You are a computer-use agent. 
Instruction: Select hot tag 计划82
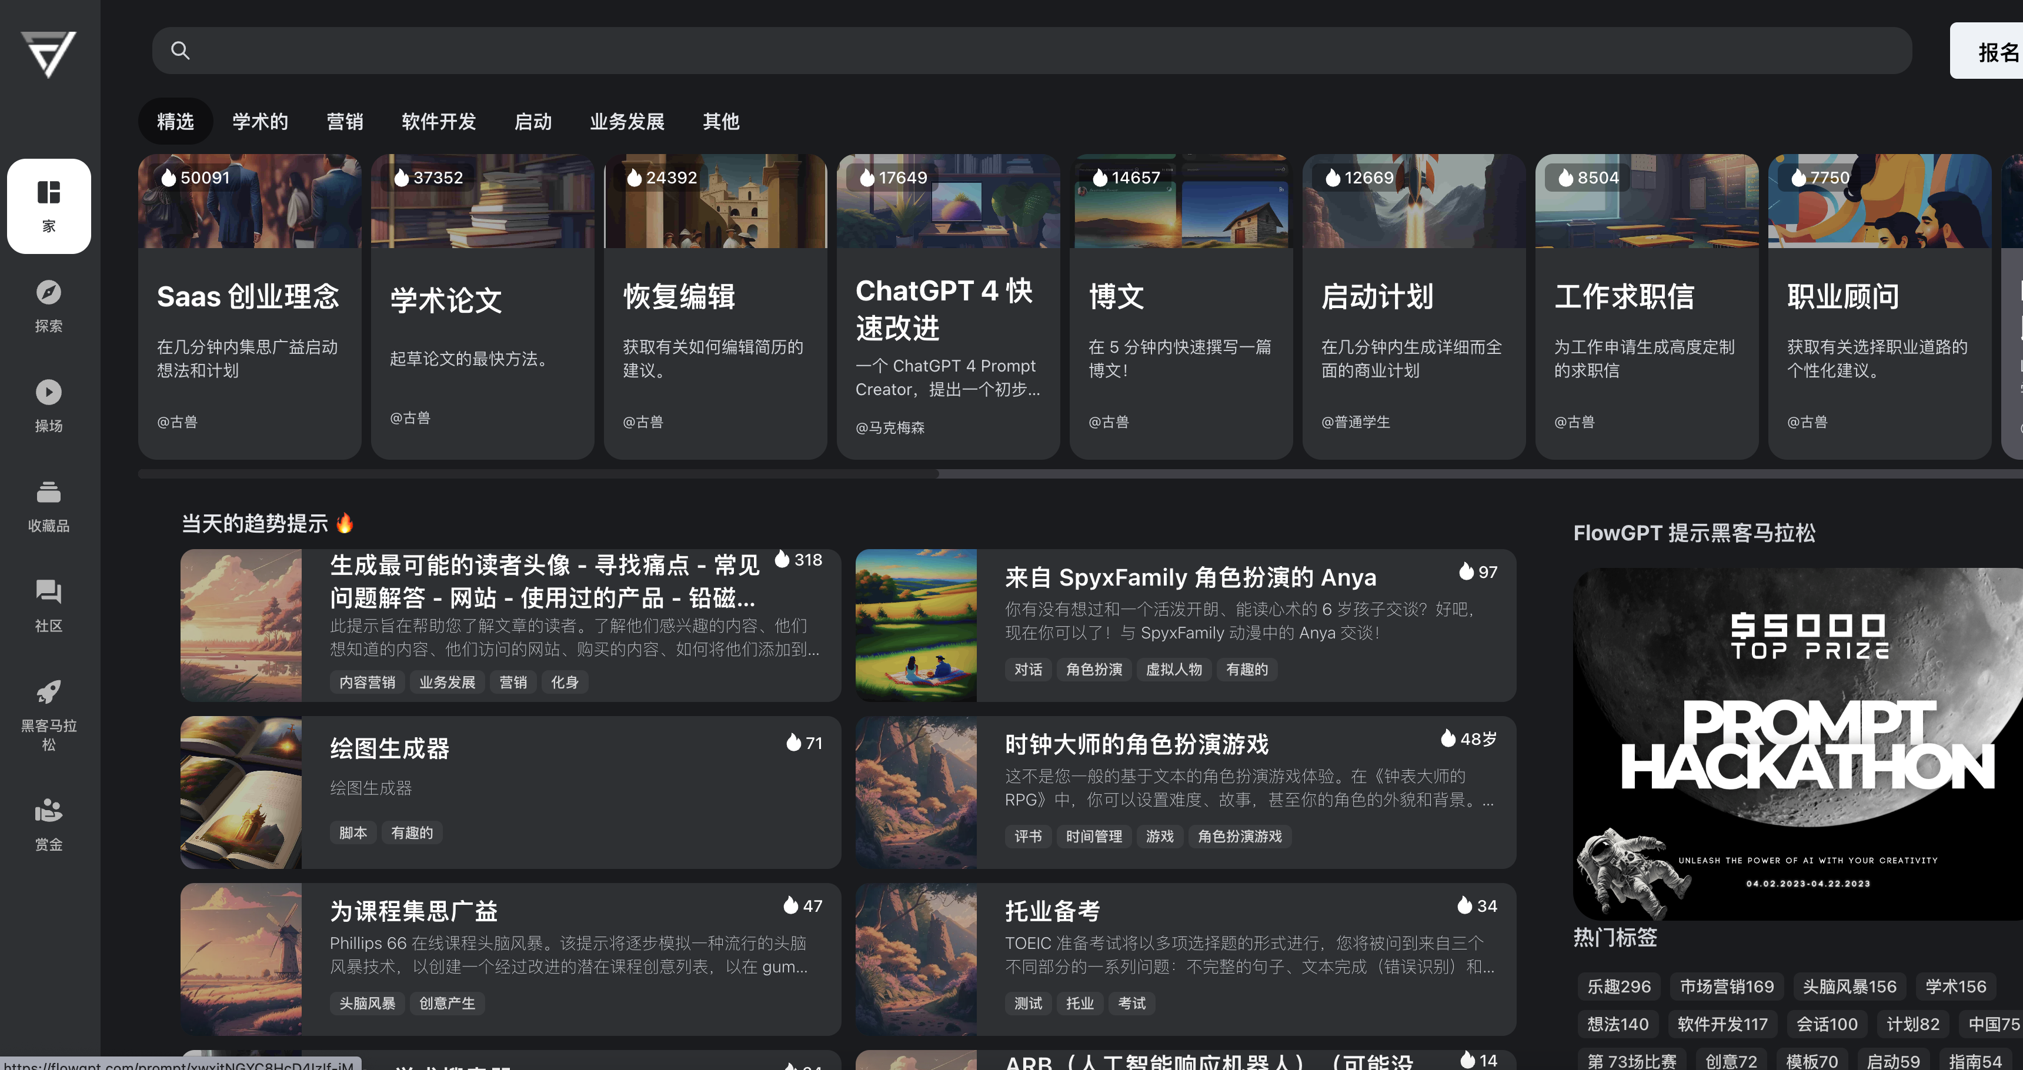1913,1025
